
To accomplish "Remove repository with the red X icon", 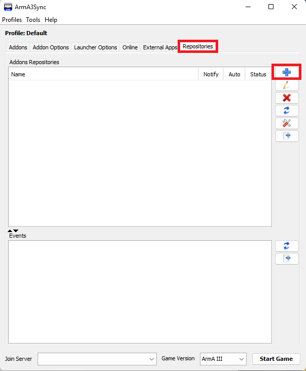I will point(287,98).
